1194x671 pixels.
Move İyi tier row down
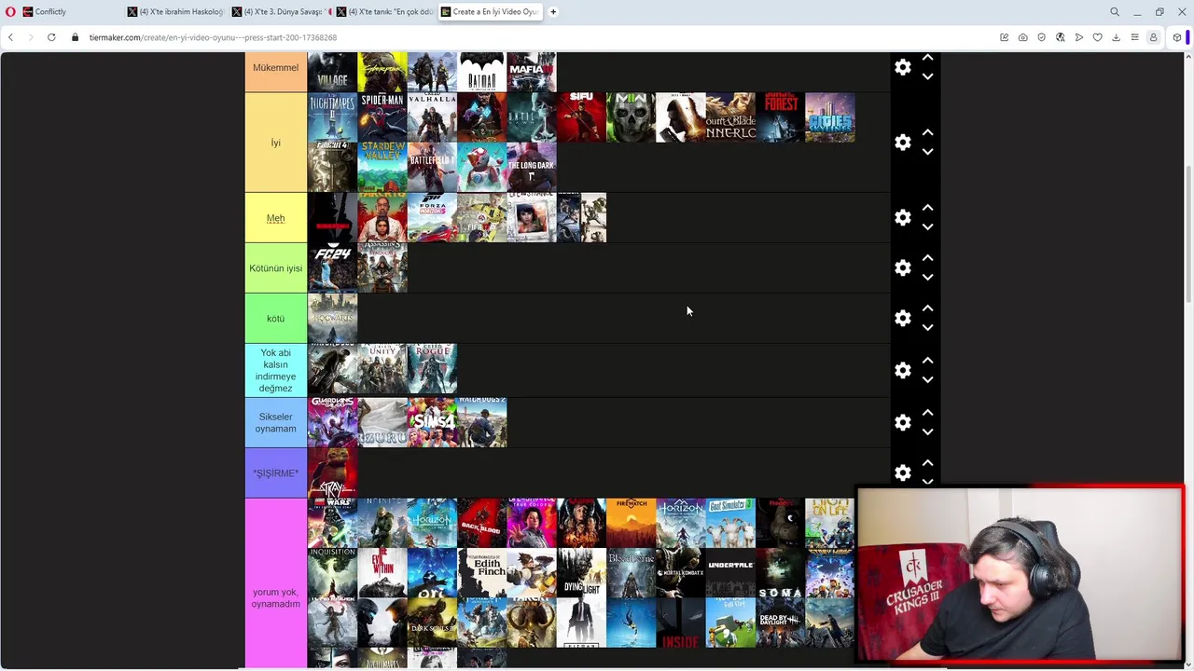pos(927,152)
